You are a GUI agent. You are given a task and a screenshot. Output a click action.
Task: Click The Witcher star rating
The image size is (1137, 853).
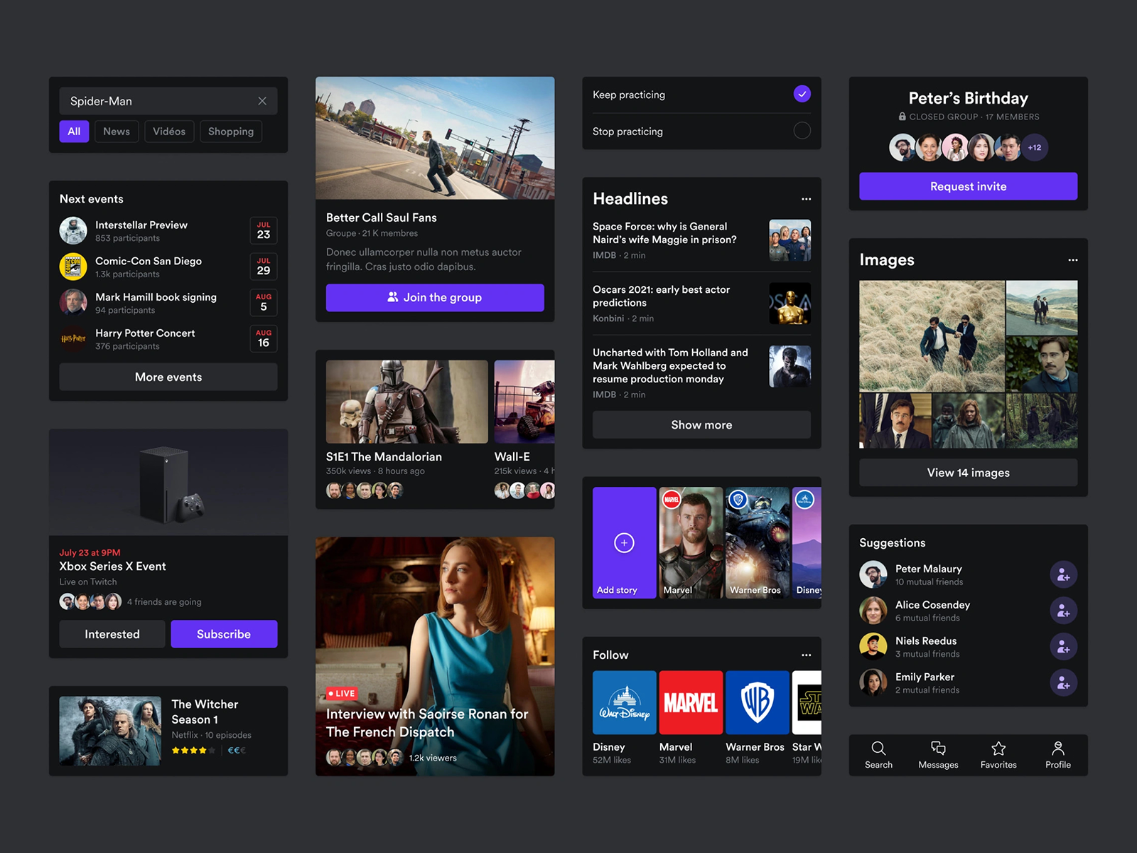click(193, 751)
